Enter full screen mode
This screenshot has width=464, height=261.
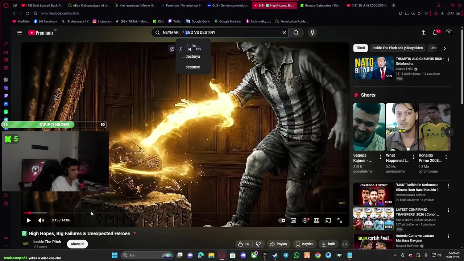[x=340, y=220]
